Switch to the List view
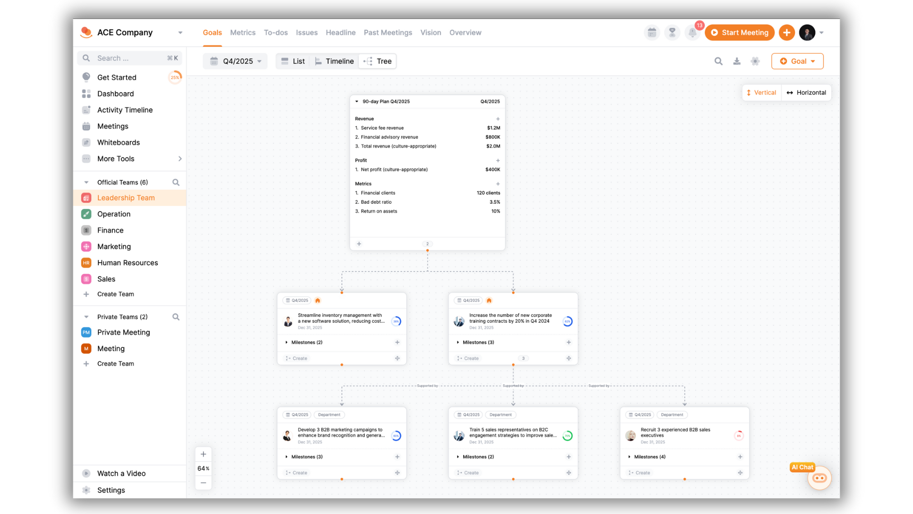The height and width of the screenshot is (514, 913). [293, 61]
